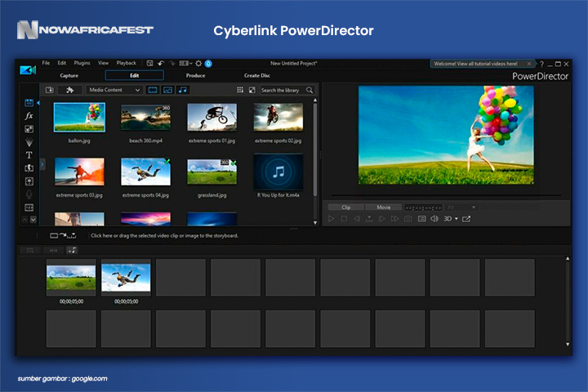Toggle the audio files filter

point(183,90)
